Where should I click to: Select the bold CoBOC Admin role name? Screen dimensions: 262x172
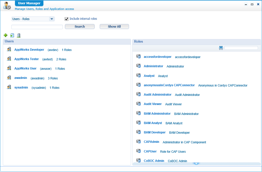pos(154,161)
